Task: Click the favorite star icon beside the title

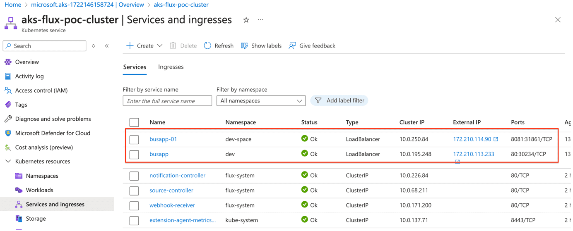Action: pos(246,20)
